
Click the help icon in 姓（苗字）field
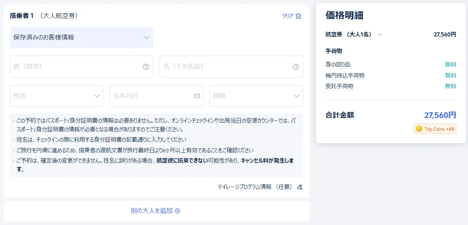tap(146, 67)
